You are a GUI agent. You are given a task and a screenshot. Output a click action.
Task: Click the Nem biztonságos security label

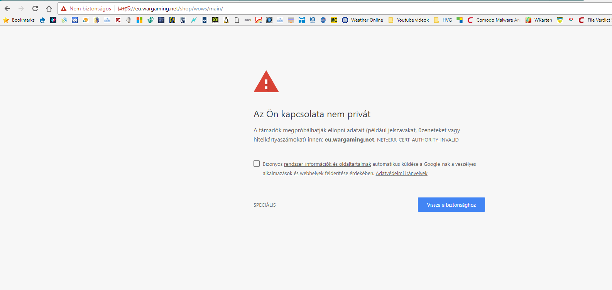coord(90,8)
